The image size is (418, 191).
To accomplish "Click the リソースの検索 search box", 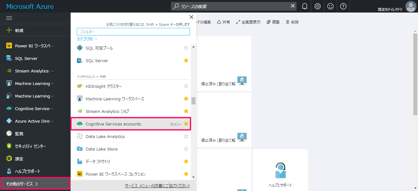I will click(x=234, y=6).
